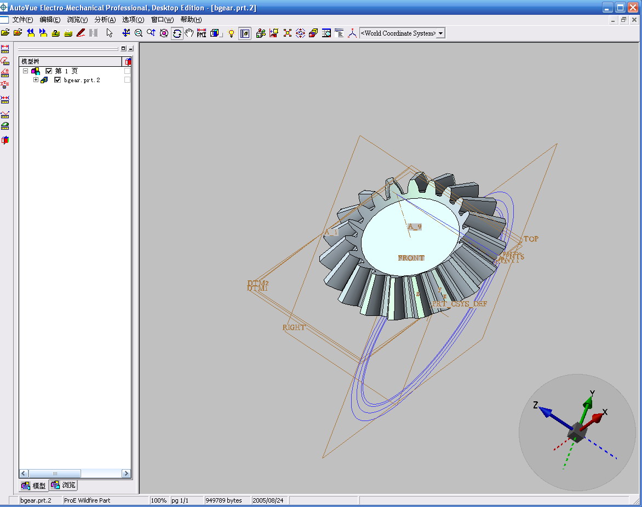Click the Zoom Fit arrows icon
This screenshot has height=507, width=642.
pos(126,33)
